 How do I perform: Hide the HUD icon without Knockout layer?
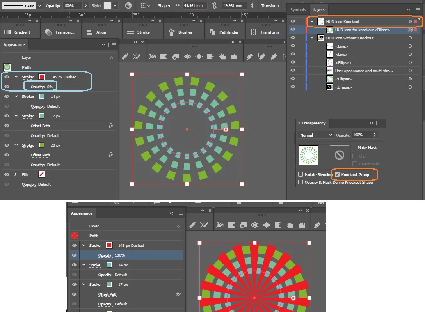pyautogui.click(x=293, y=38)
